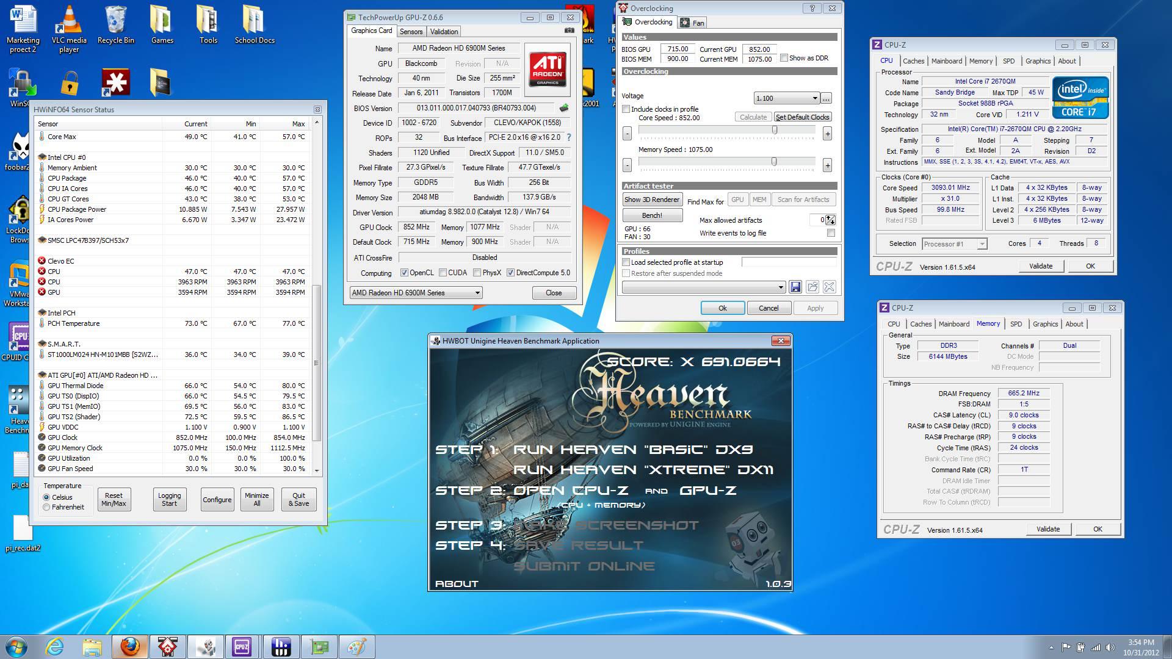Open the SPD tab in lower CPU-Z window
The height and width of the screenshot is (659, 1172).
(1016, 324)
